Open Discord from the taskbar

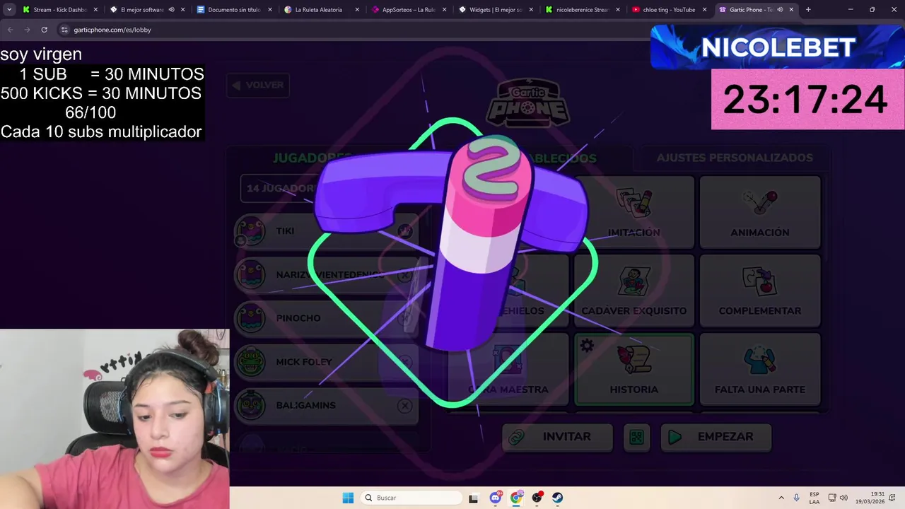tap(495, 498)
